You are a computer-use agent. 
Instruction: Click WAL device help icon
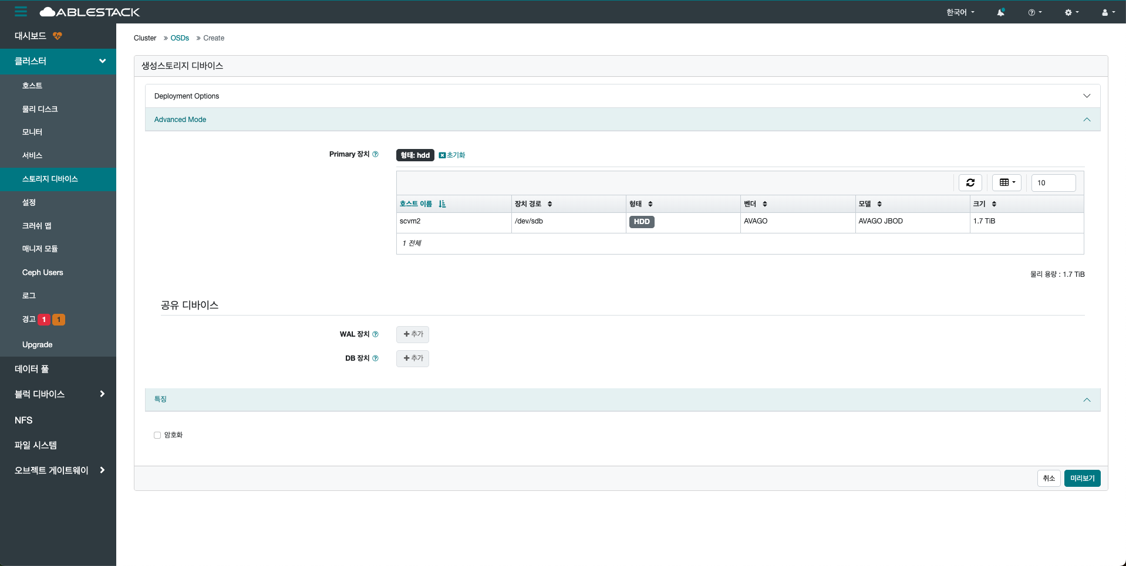(375, 334)
